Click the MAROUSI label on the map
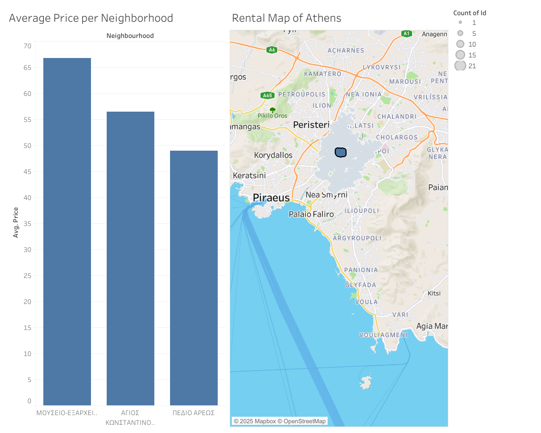This screenshot has height=433, width=541. [x=405, y=82]
